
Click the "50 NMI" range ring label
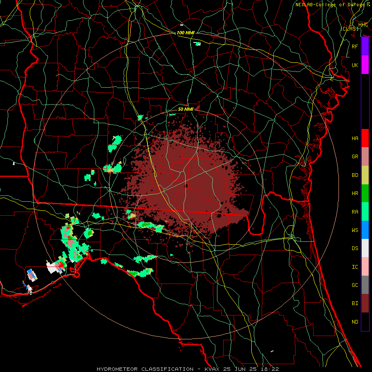click(186, 109)
